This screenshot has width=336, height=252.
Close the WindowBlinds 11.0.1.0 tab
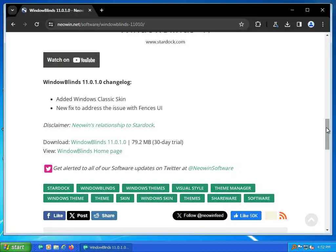coord(90,10)
